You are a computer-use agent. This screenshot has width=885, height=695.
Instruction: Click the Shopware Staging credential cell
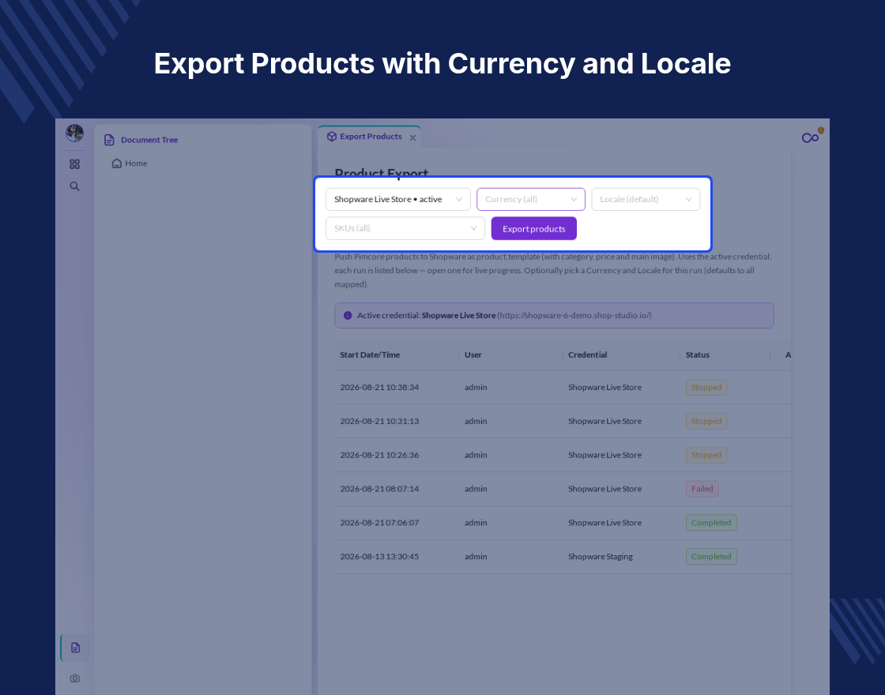[x=601, y=557]
